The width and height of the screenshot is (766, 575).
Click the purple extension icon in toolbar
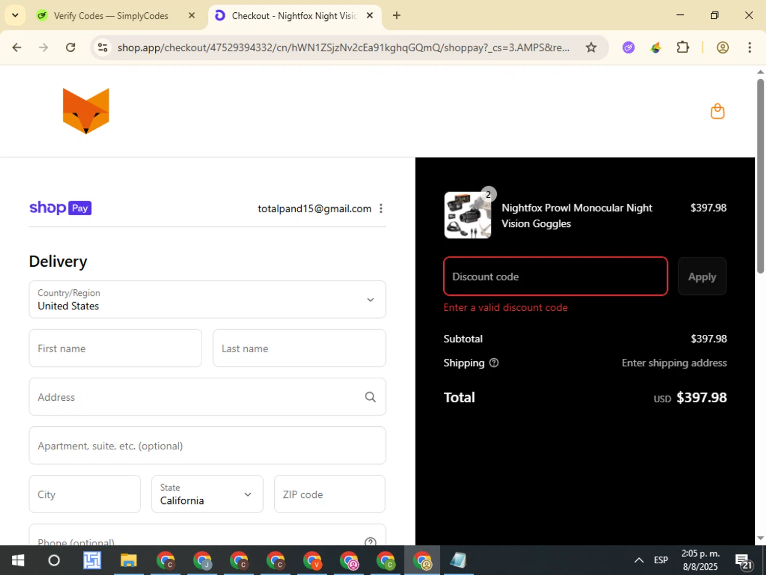click(629, 48)
